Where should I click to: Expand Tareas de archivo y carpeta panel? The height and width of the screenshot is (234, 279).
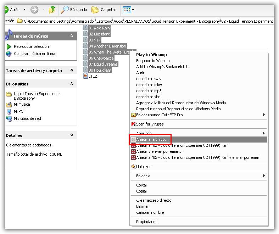[x=72, y=70]
